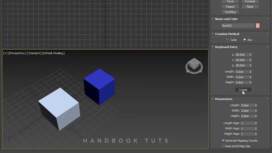Adjust the Length Segs spinner
This screenshot has height=153, width=272.
[256, 123]
